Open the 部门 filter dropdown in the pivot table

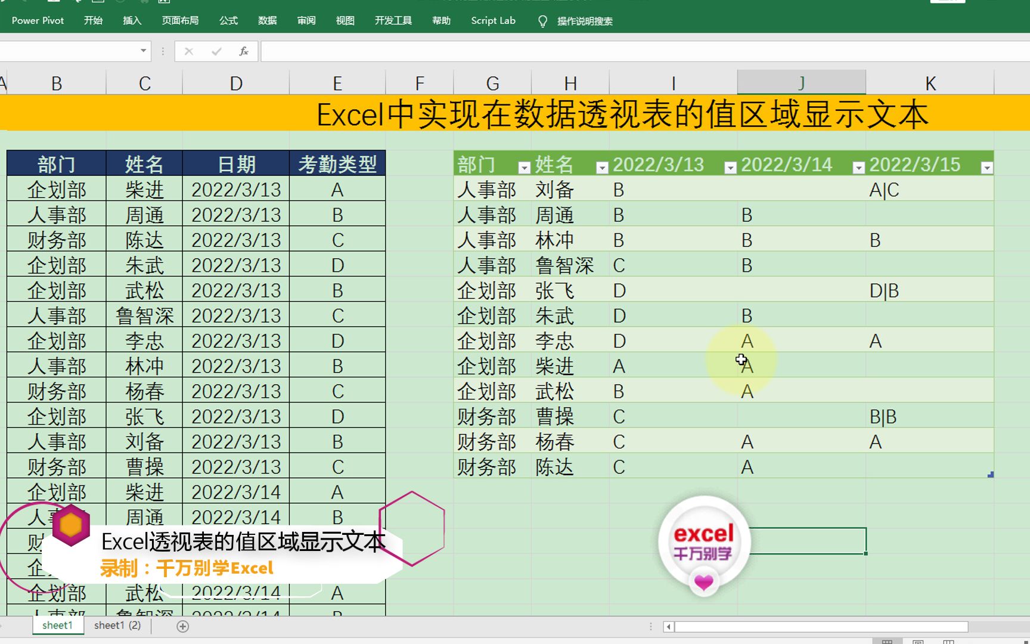(524, 168)
